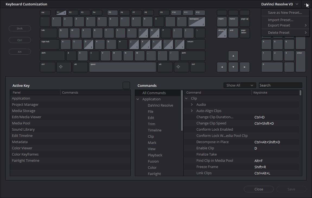Viewport: 312px width, 198px height.
Task: Click the K key on virtual keyboard
Action: (x=145, y=44)
